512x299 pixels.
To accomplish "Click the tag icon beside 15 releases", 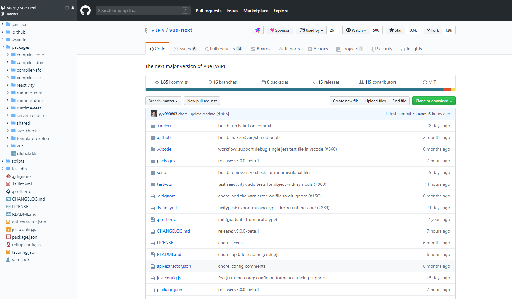I will pyautogui.click(x=315, y=82).
